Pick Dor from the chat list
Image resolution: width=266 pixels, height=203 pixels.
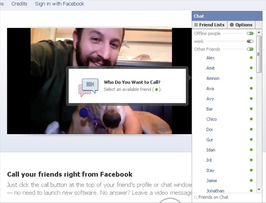[x=209, y=129]
